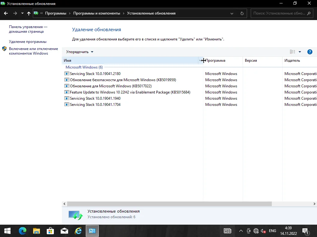Click the horizontal scrollbar left arrow

[64, 204]
